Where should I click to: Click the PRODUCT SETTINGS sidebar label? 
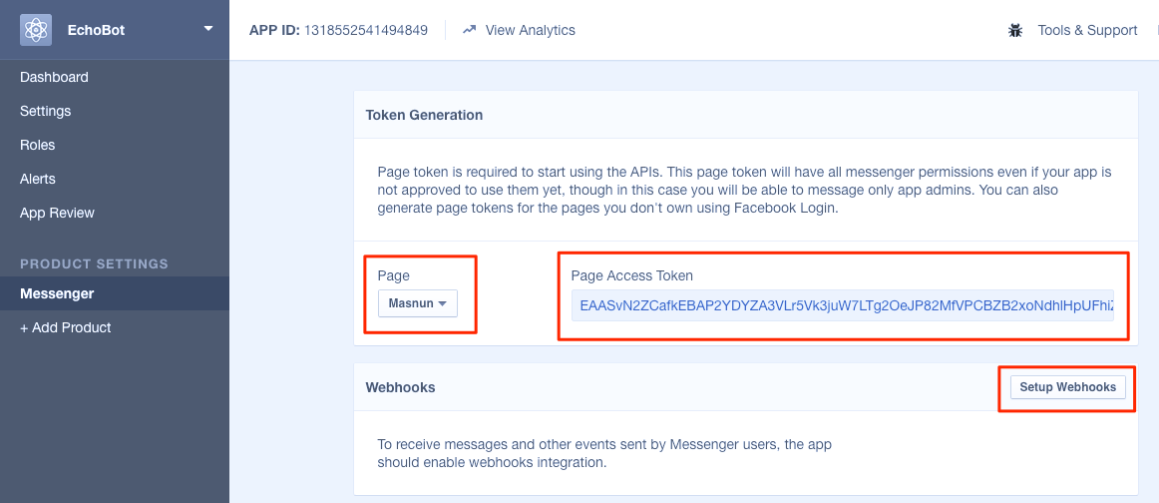(94, 264)
